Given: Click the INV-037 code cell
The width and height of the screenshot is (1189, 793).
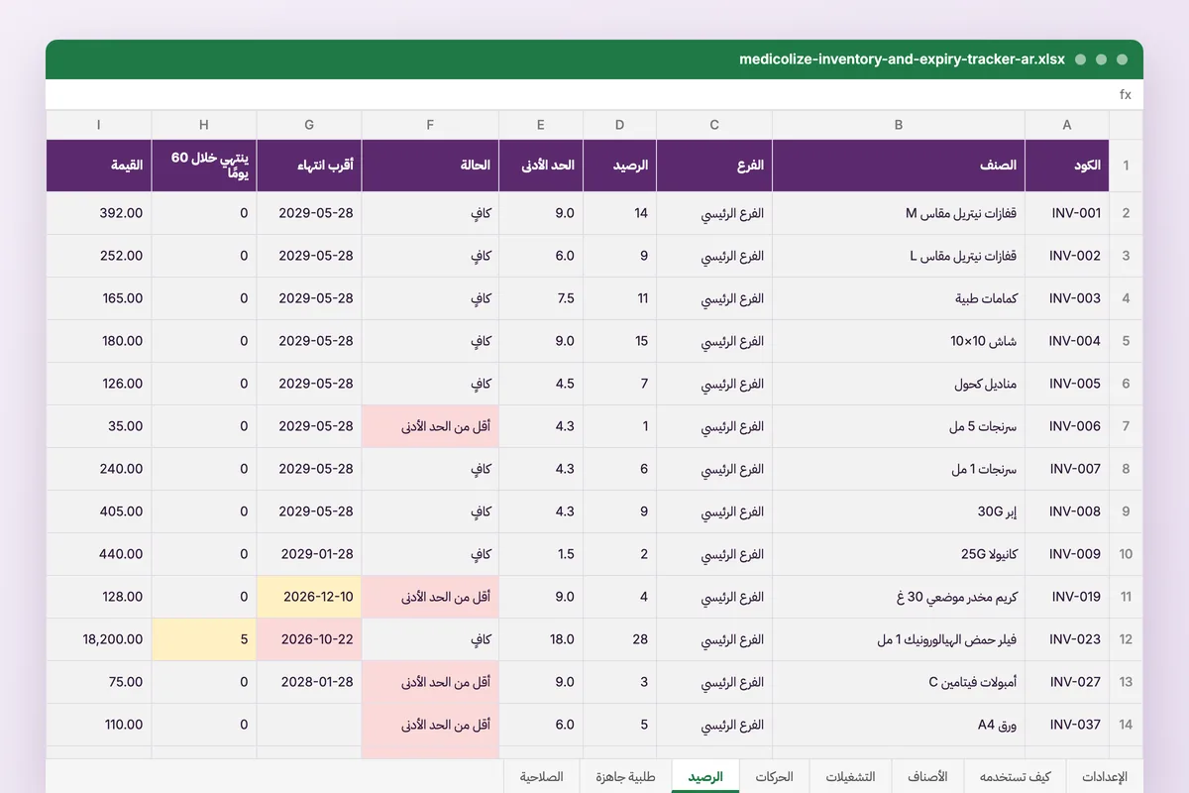Looking at the screenshot, I should tap(1067, 725).
